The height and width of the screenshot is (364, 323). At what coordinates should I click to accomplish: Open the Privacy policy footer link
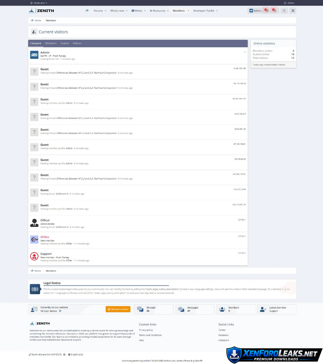146,330
